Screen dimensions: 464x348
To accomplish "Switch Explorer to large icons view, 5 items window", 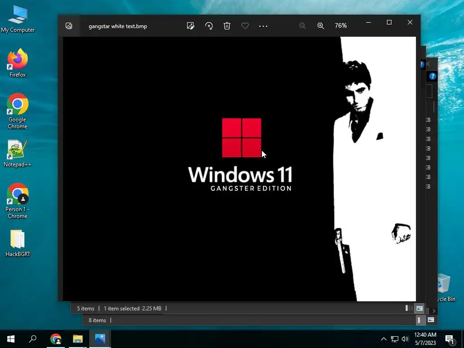I will coord(419,308).
